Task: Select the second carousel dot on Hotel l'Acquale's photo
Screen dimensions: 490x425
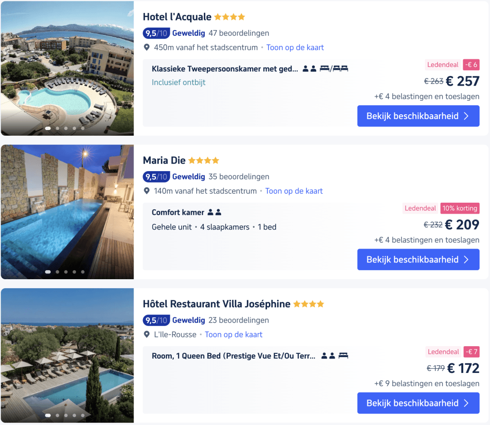Action: pyautogui.click(x=57, y=128)
